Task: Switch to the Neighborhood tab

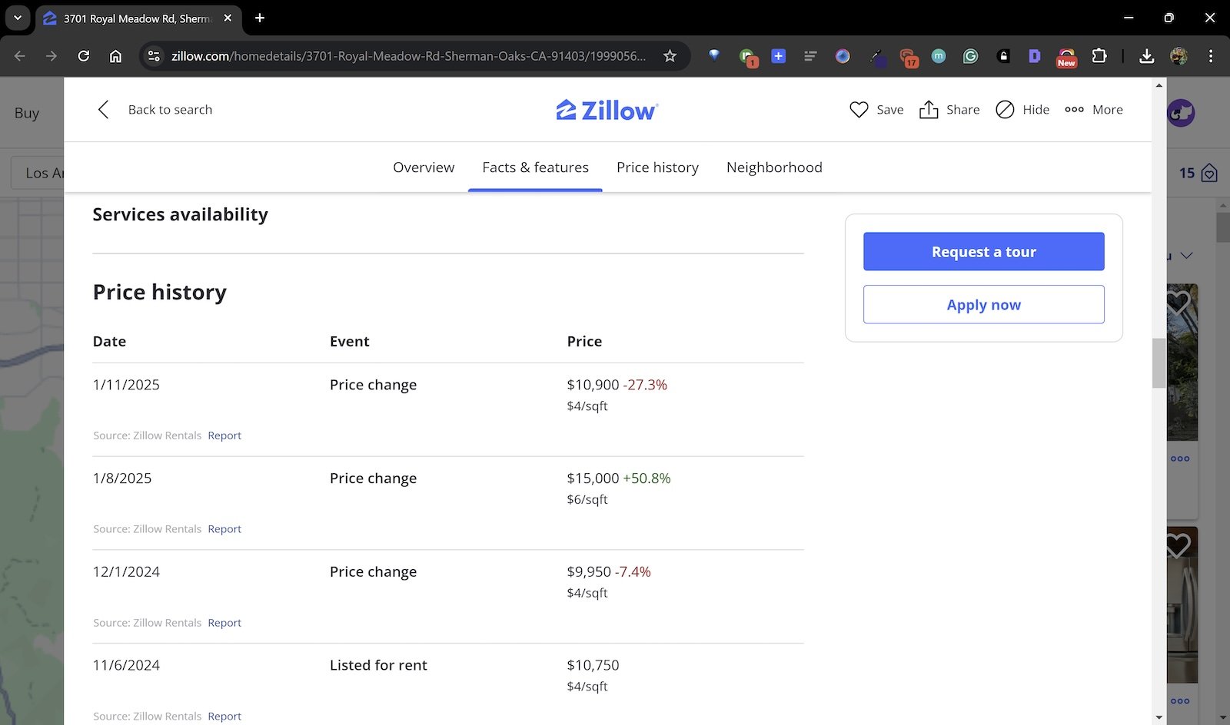Action: [x=774, y=167]
